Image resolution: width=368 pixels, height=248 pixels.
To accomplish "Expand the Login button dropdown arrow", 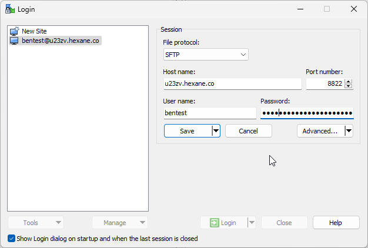I will [x=252, y=223].
